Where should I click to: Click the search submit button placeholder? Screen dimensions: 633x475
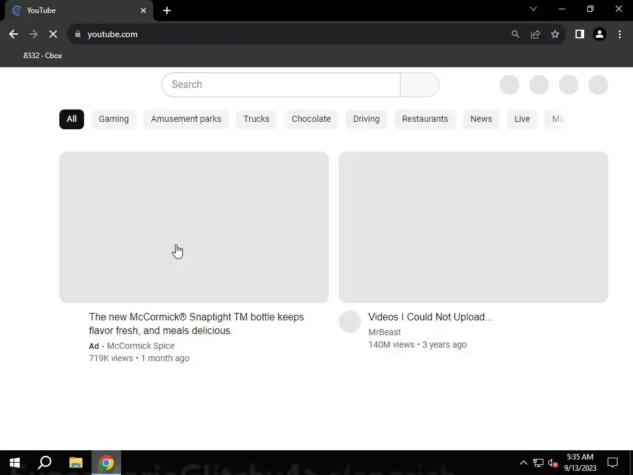coord(420,84)
